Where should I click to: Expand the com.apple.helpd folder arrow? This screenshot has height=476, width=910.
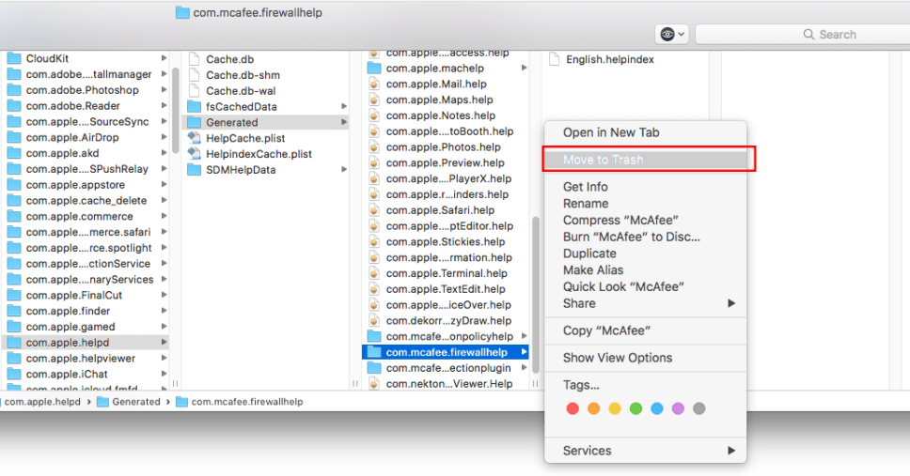click(x=165, y=342)
